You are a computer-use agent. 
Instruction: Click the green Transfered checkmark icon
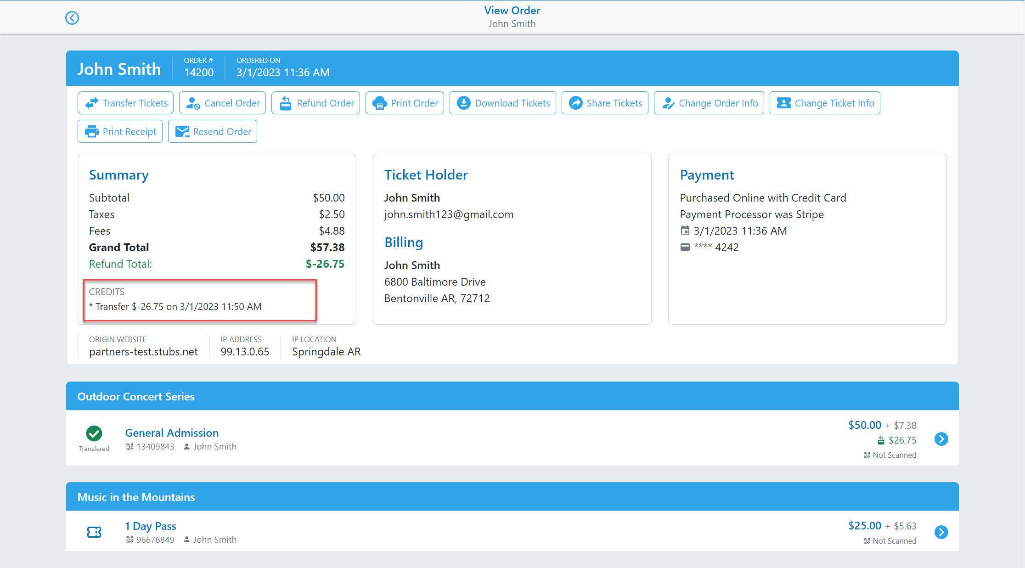click(94, 433)
